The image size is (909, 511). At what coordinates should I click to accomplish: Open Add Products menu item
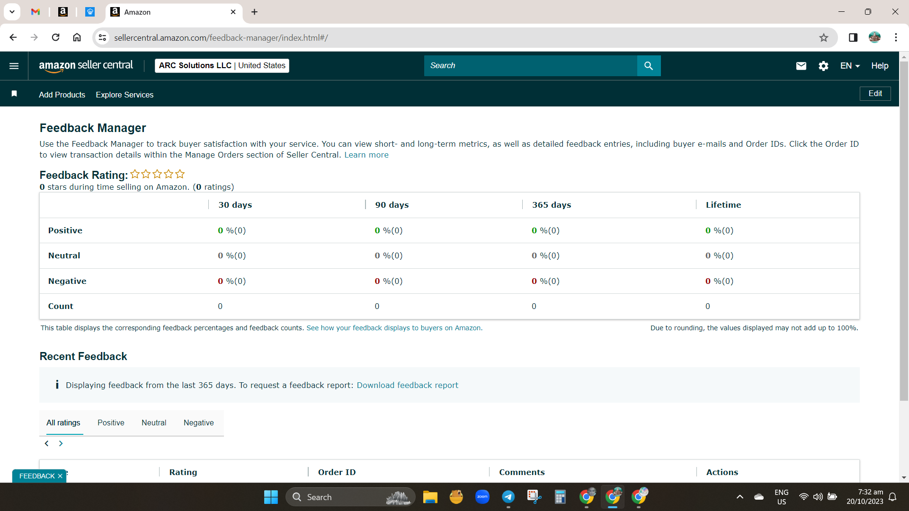[x=62, y=95]
